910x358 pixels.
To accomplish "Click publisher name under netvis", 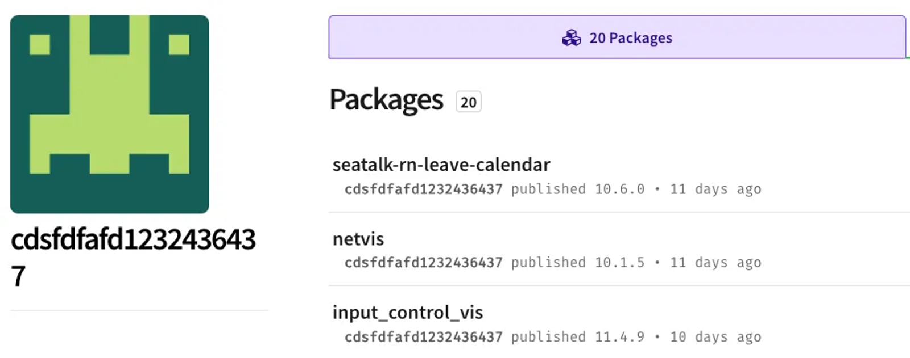I will [423, 263].
